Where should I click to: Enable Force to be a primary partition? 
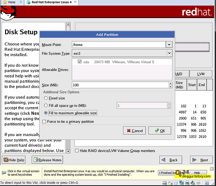[x=44, y=122]
